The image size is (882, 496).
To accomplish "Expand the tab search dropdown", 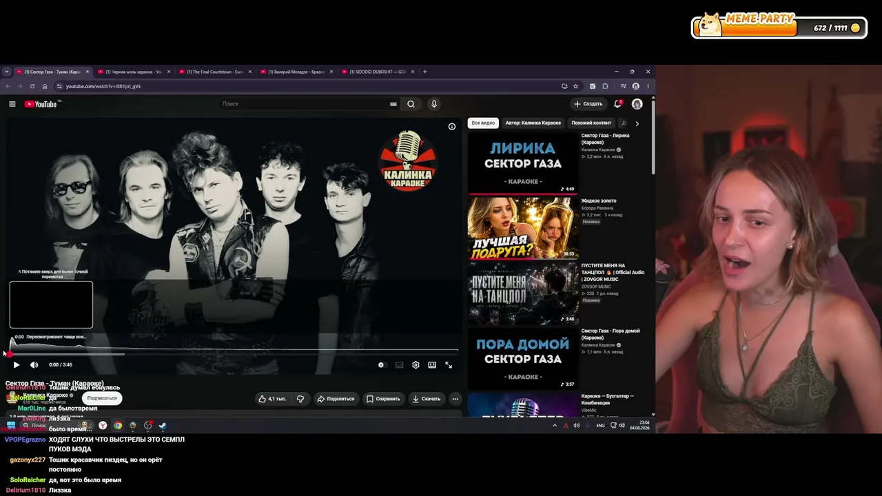I will 7,72.
